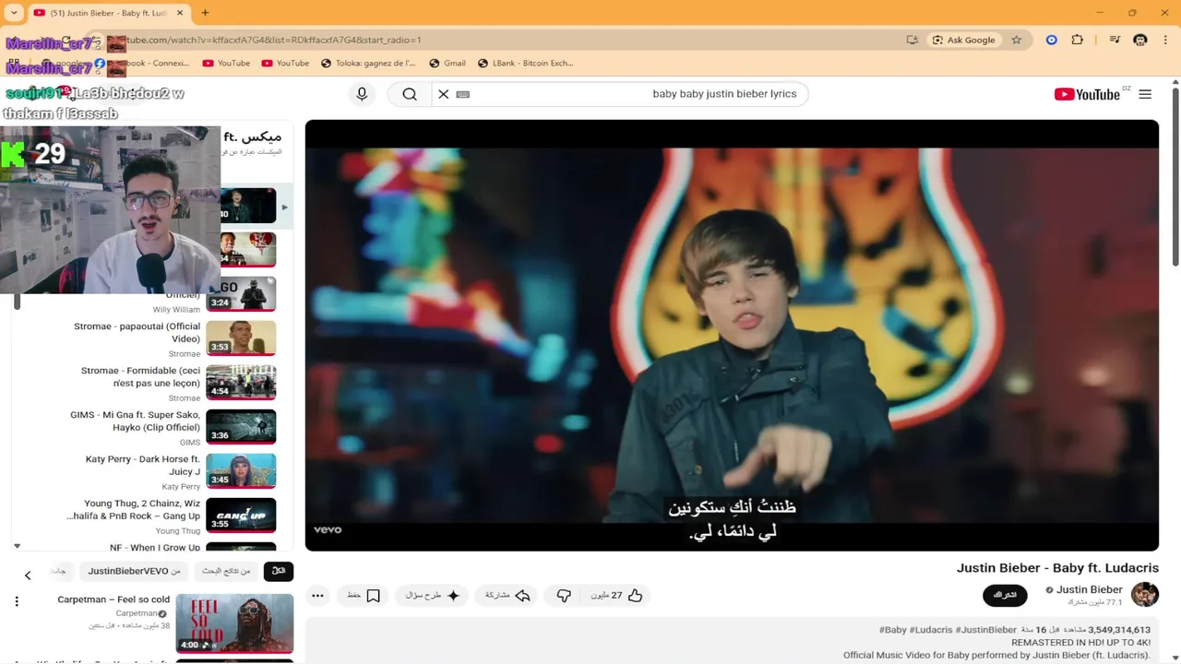This screenshot has width=1181, height=664.
Task: Show more filter chips with the arrow
Action: [28, 575]
